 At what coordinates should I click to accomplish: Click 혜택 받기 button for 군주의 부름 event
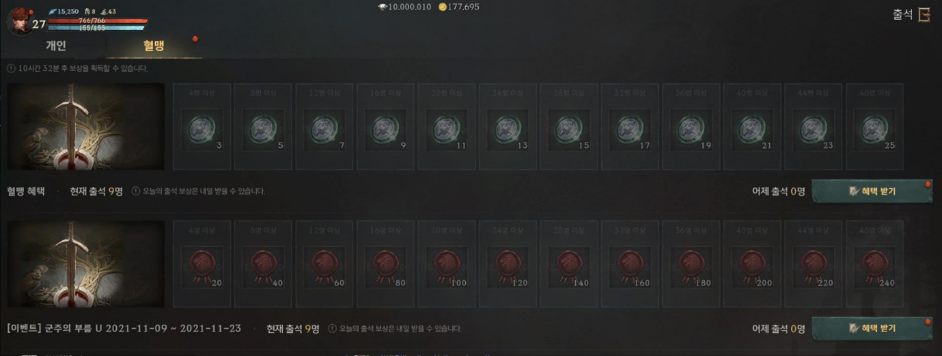(x=872, y=329)
